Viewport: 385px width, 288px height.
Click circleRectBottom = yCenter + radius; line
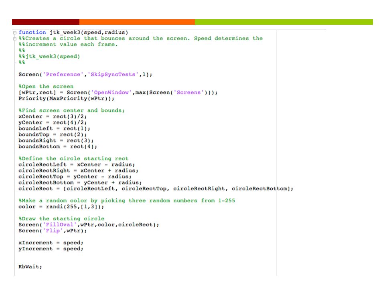pos(80,182)
